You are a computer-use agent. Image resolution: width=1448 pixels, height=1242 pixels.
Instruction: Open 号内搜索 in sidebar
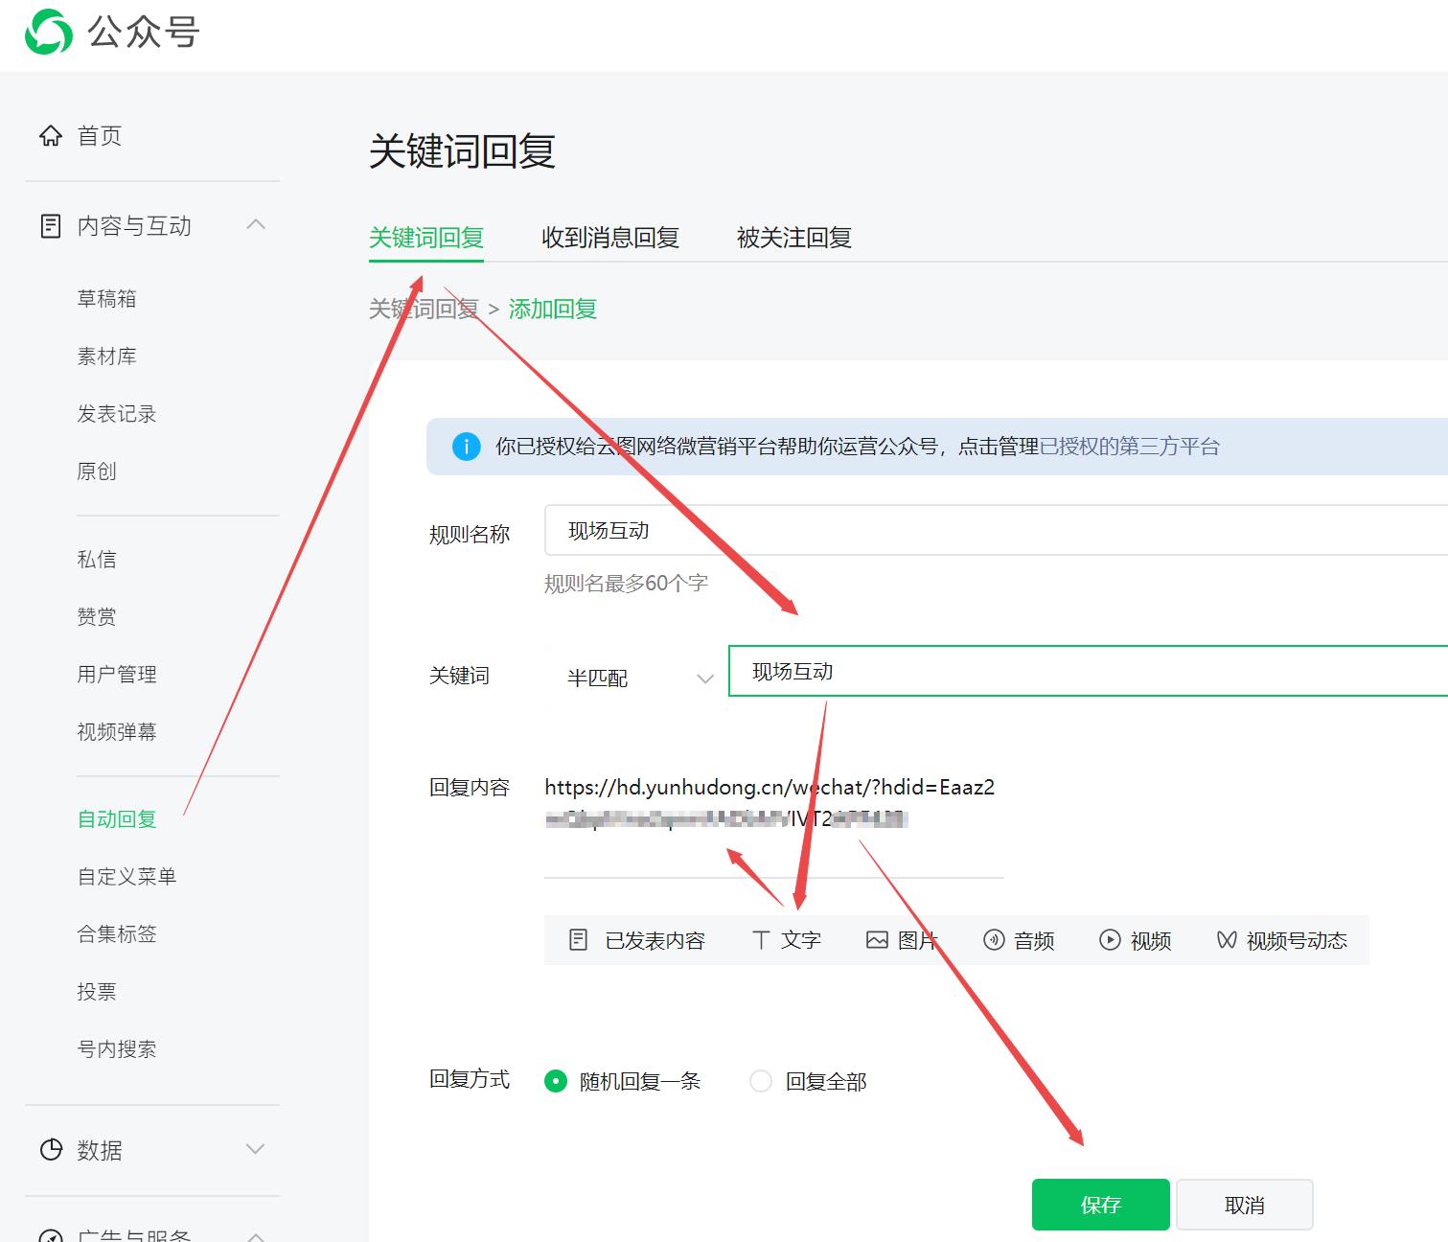(117, 1049)
